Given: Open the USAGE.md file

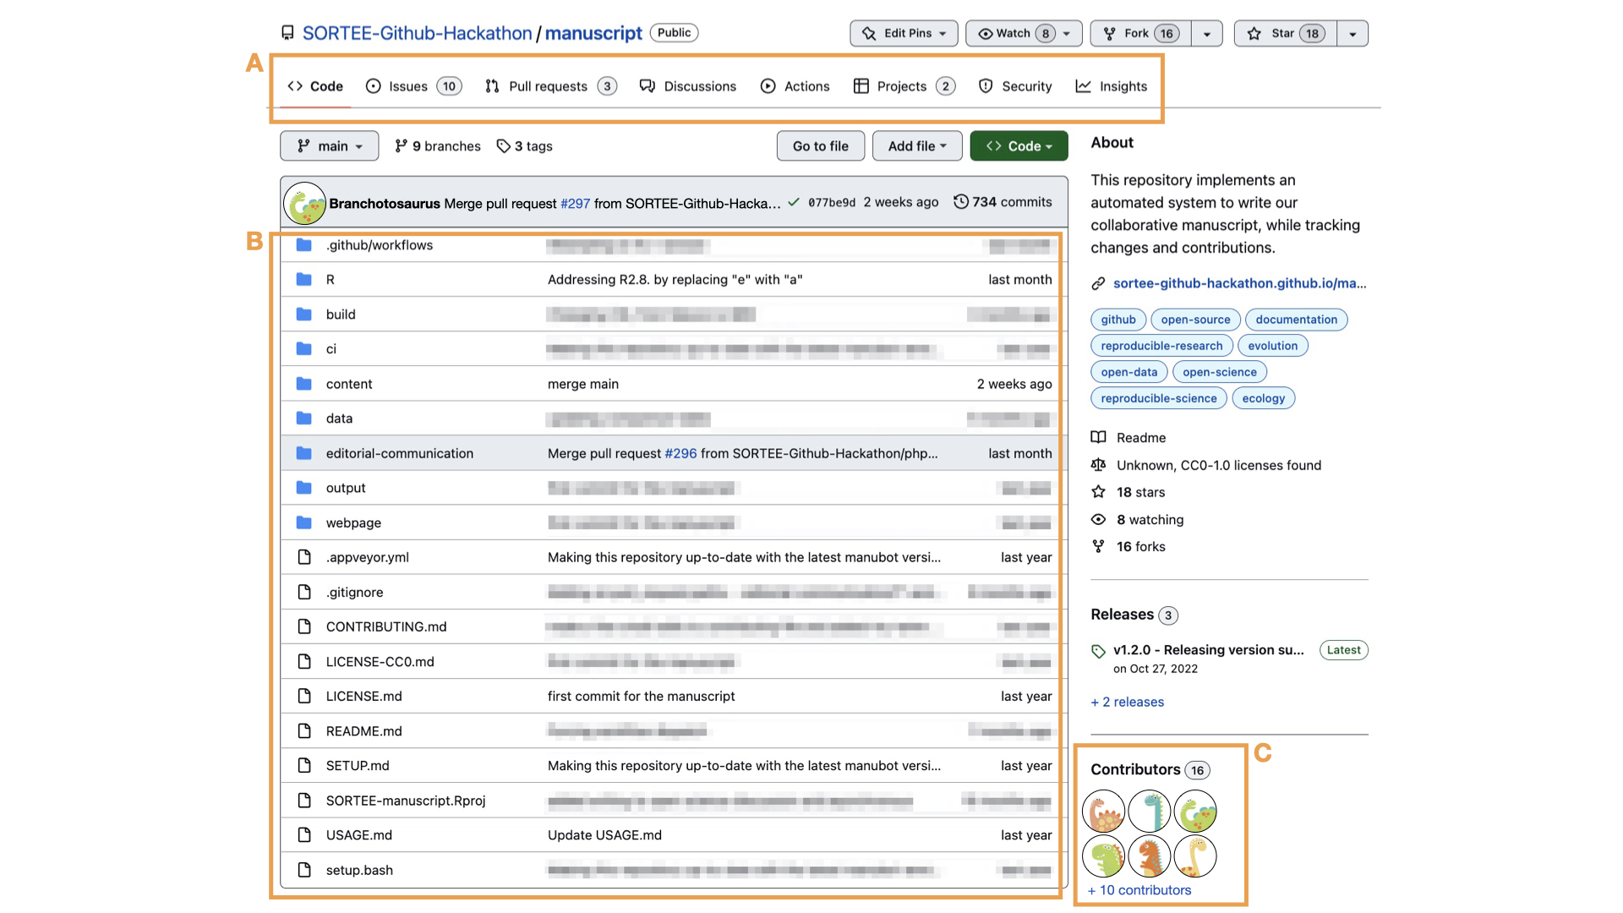Looking at the screenshot, I should coord(359,835).
